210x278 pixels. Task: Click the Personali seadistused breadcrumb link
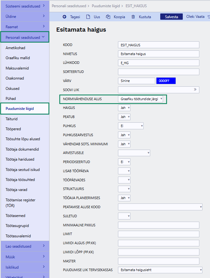coord(69,6)
